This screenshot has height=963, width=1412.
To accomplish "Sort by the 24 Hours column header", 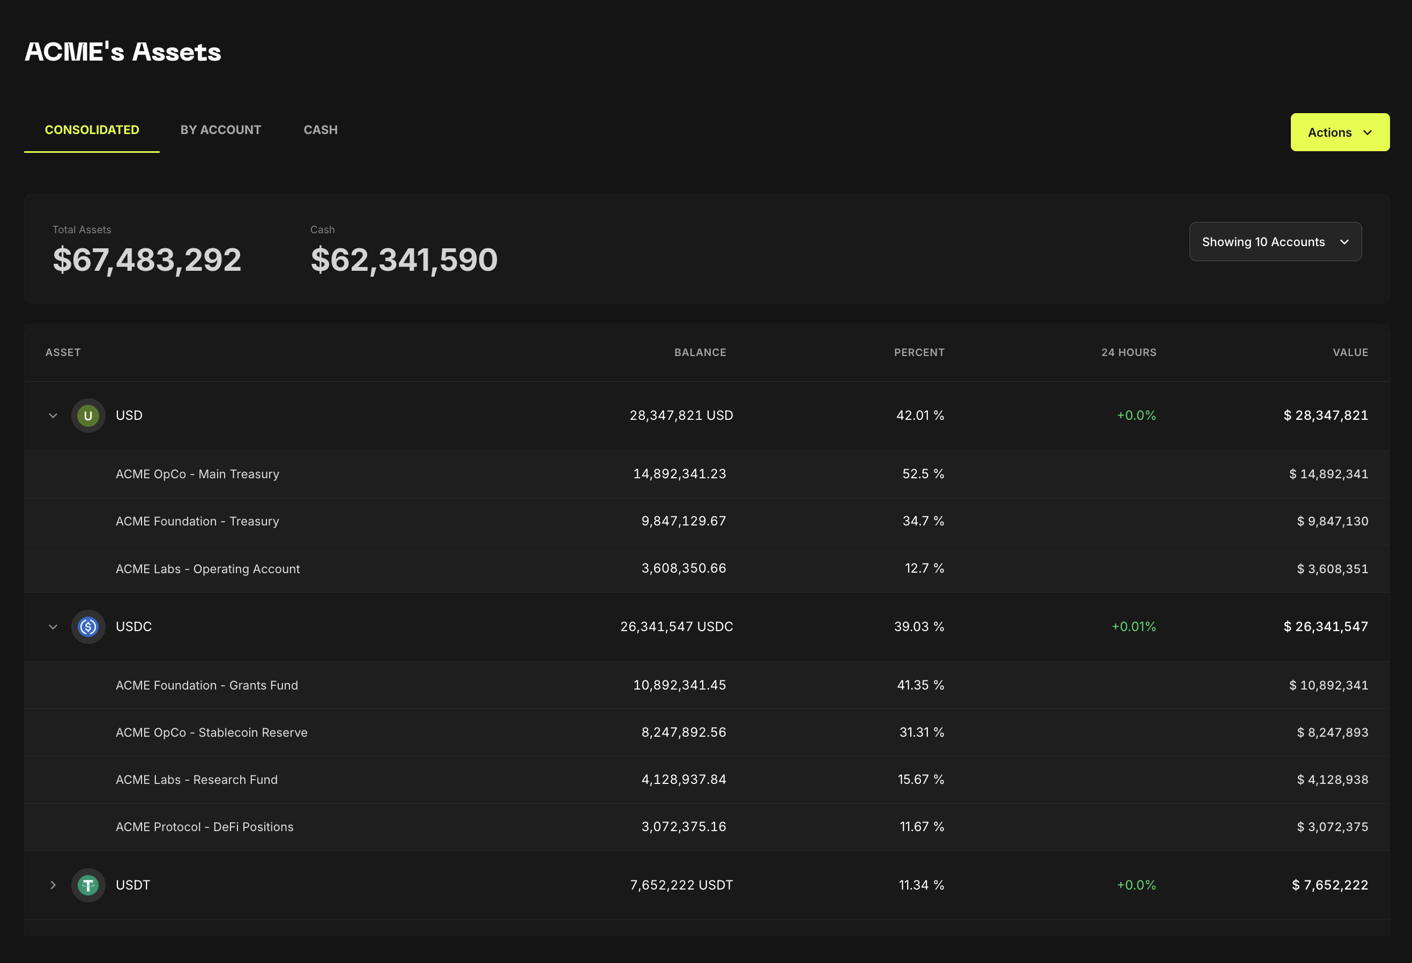I will tap(1129, 352).
